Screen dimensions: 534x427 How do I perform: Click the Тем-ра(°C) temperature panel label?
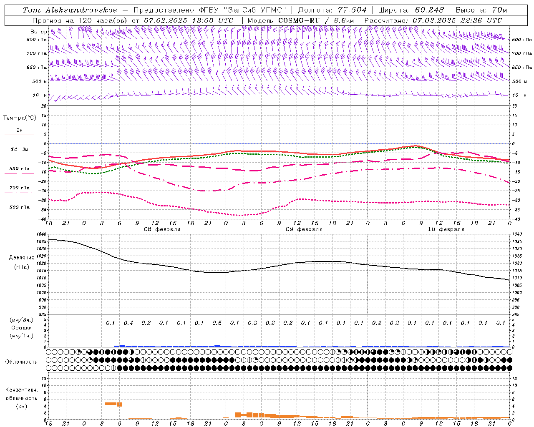point(20,118)
